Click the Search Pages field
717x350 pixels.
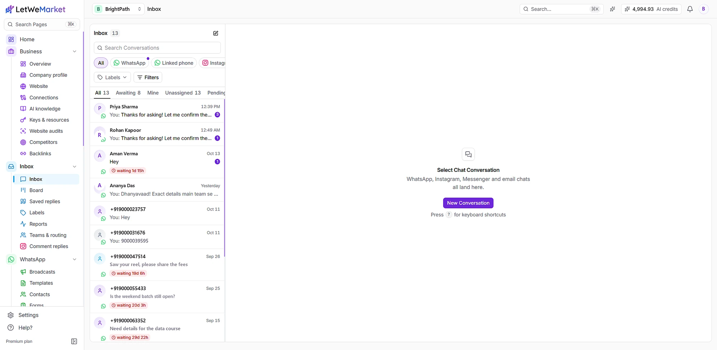coord(42,24)
